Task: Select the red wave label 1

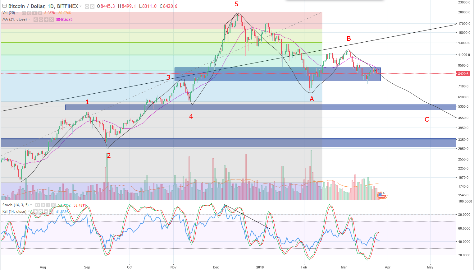Action: pyautogui.click(x=87, y=102)
